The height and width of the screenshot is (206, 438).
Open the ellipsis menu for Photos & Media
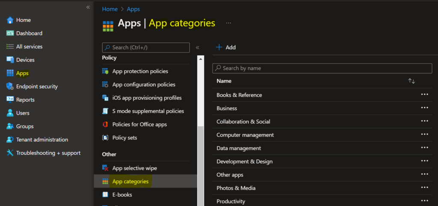coord(425,187)
